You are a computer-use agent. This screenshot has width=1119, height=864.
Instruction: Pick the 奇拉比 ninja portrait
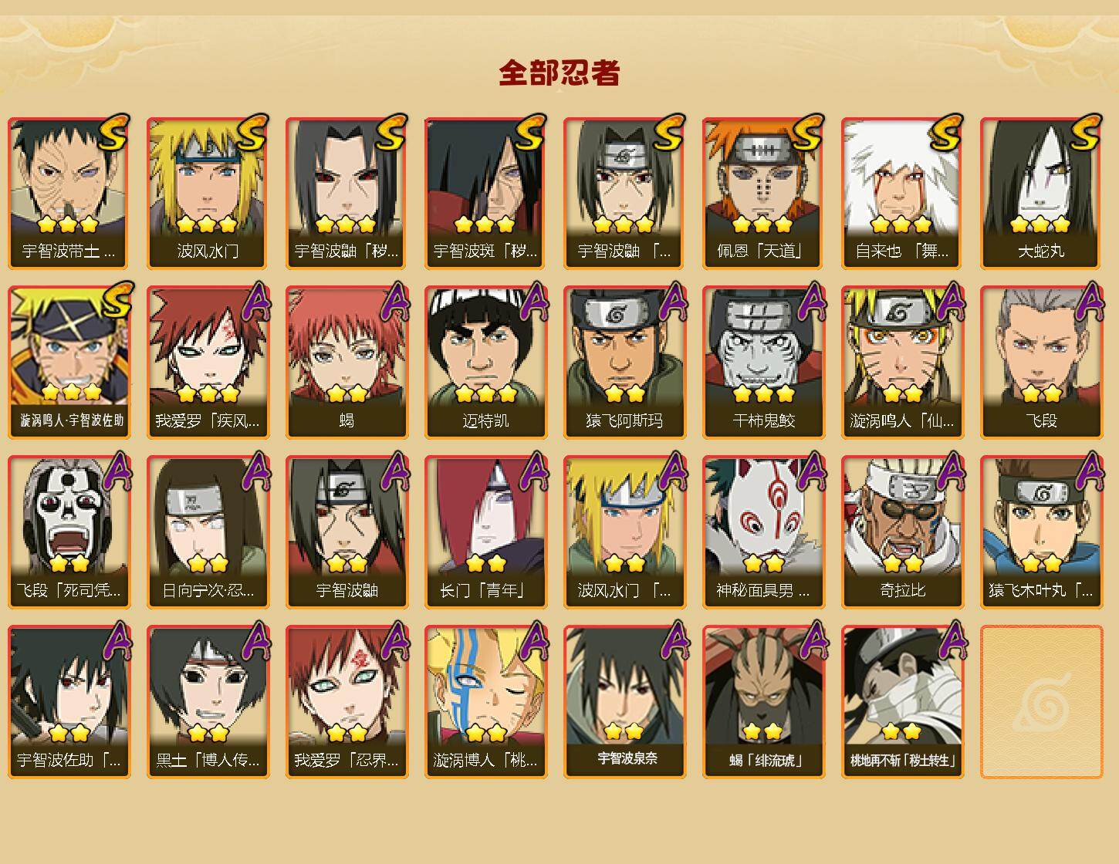(903, 532)
